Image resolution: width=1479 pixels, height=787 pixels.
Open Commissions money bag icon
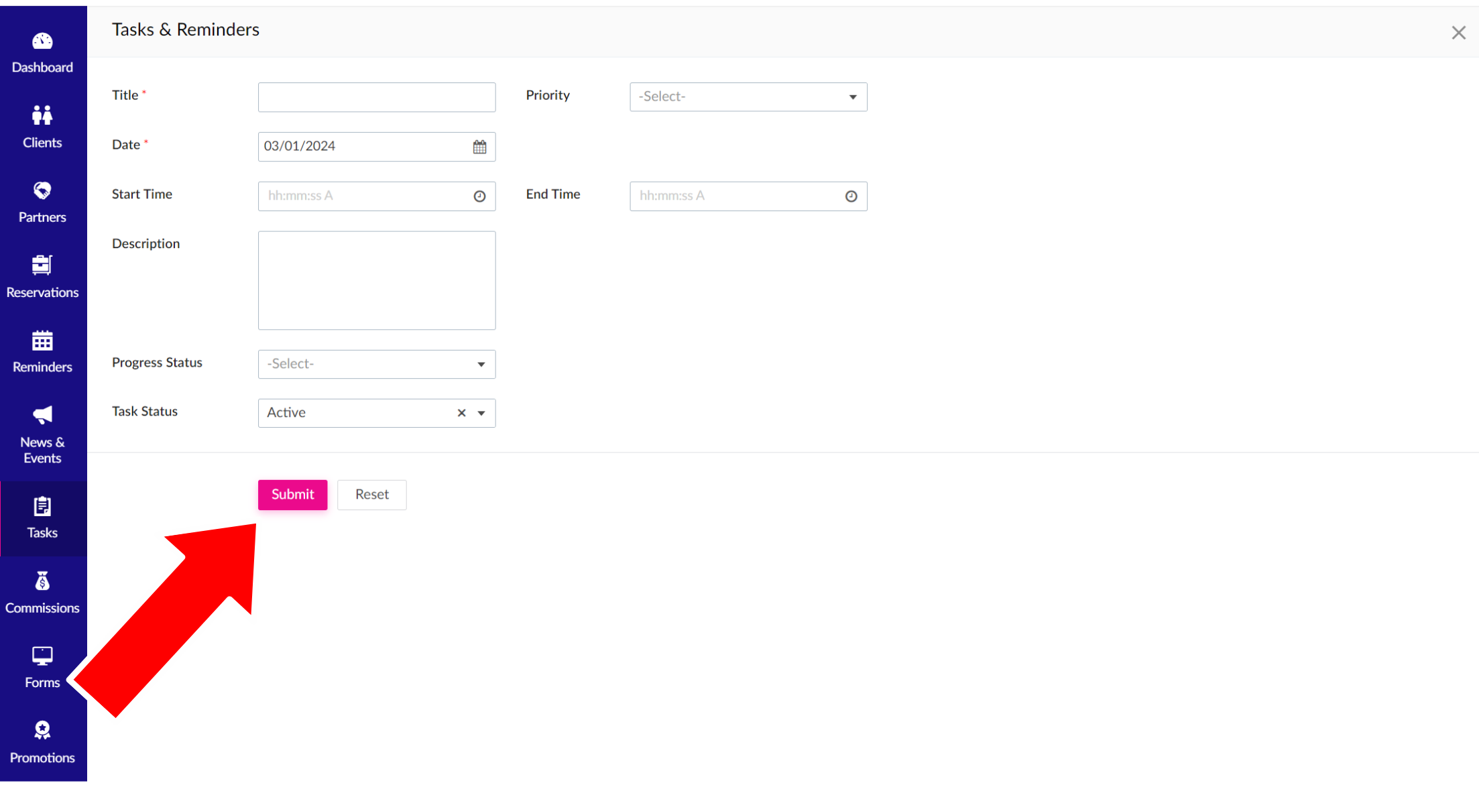(42, 581)
